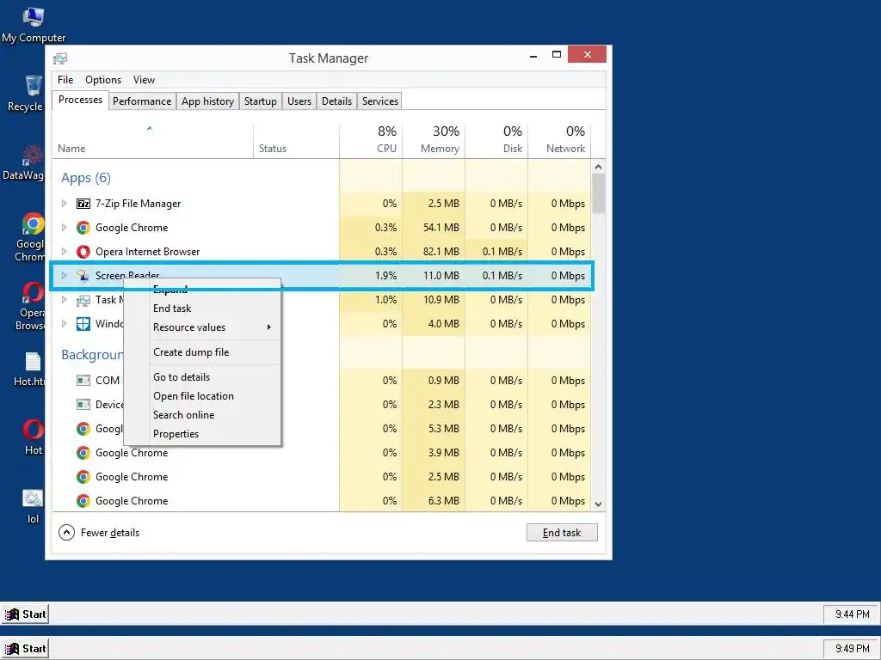Expand the 7-Zip File Manager process group

tap(64, 204)
